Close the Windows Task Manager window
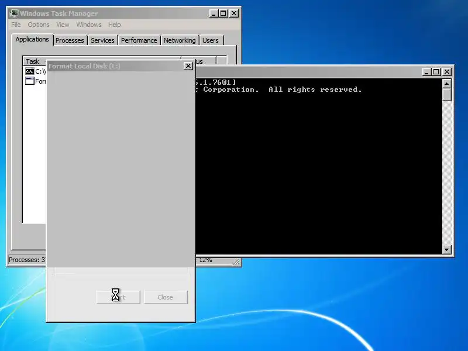468x351 pixels. tap(234, 13)
